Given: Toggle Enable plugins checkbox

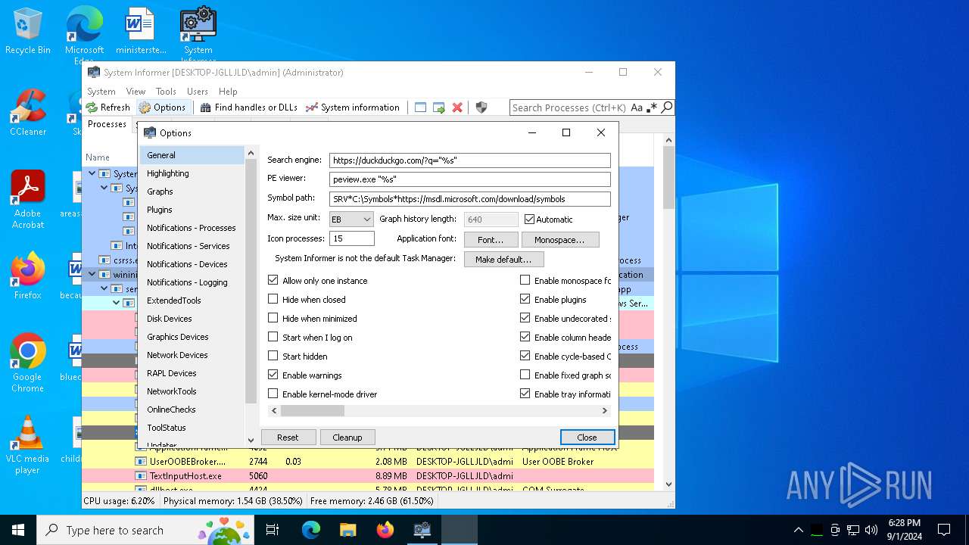Looking at the screenshot, I should point(525,299).
